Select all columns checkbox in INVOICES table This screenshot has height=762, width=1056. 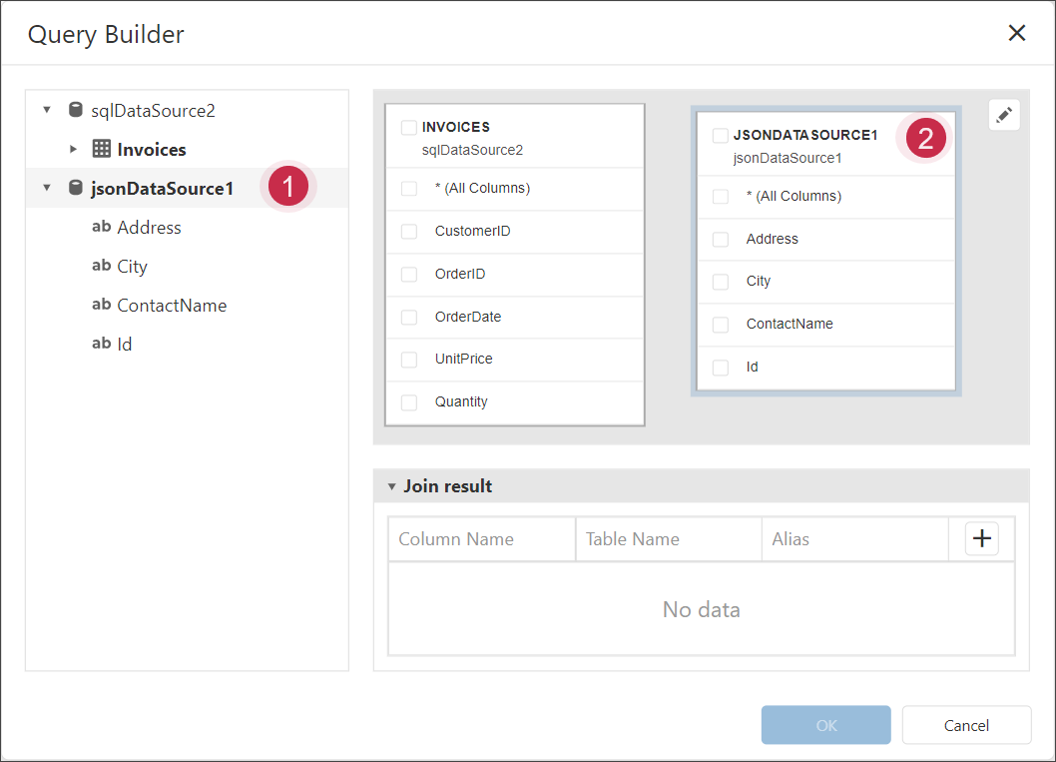pos(409,189)
